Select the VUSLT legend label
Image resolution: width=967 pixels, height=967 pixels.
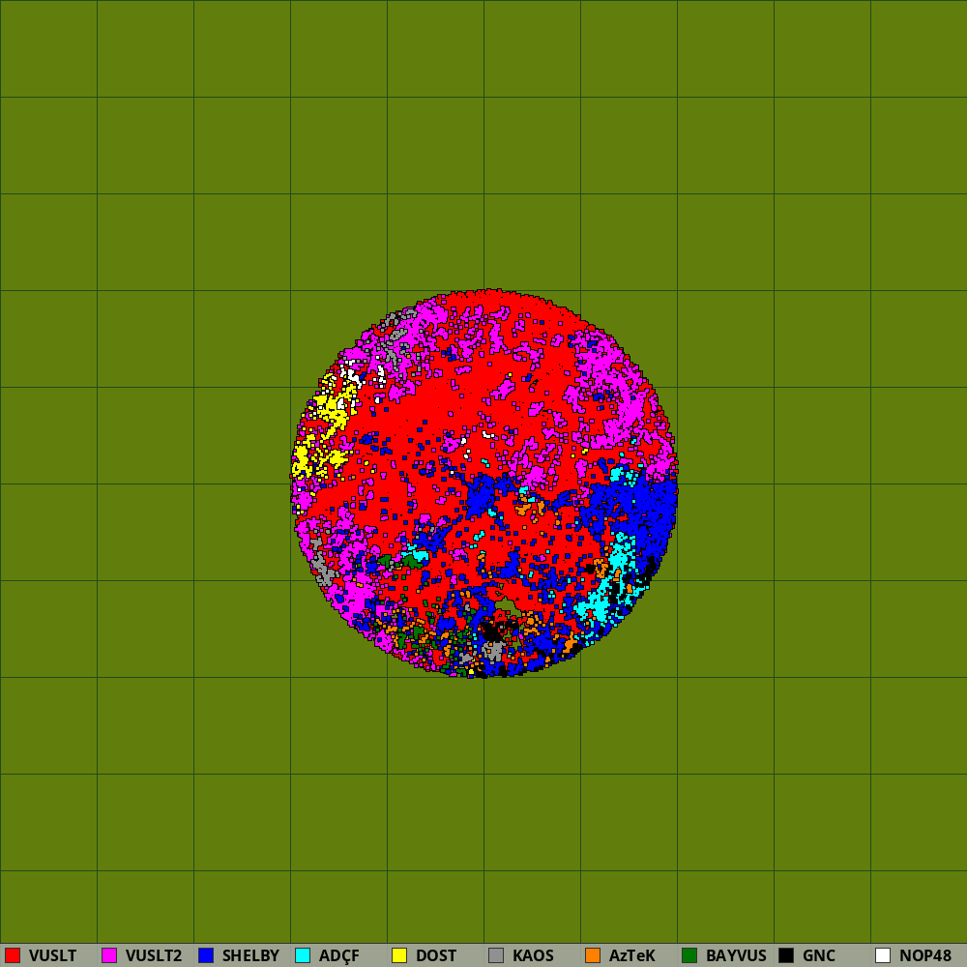[52, 956]
